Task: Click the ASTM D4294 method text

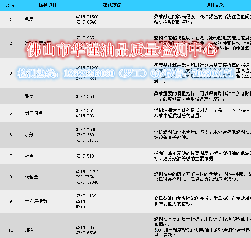Action: click(x=87, y=172)
